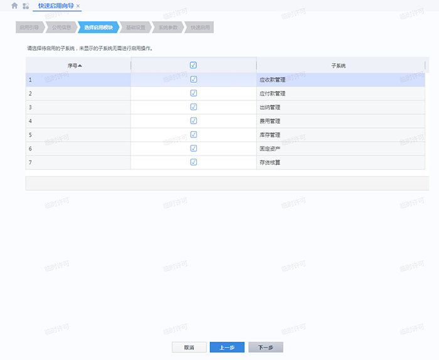Toggle the 库存管理 checkbox
Image resolution: width=439 pixels, height=360 pixels.
coord(193,135)
